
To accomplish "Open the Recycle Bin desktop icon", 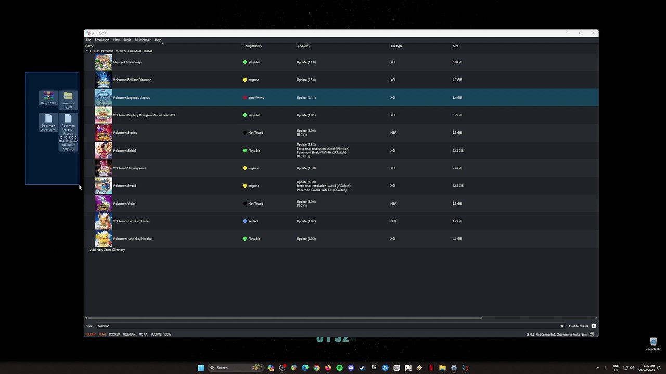I will point(654,344).
